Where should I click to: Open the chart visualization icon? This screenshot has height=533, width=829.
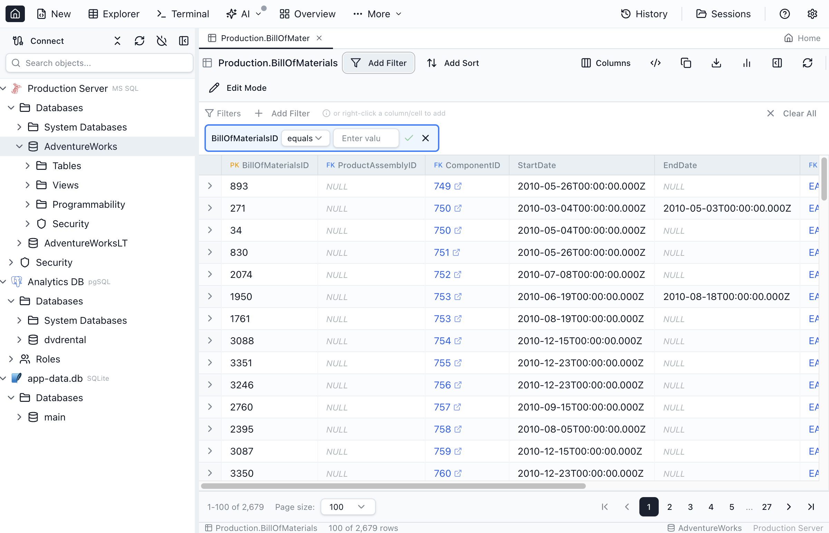click(x=746, y=63)
